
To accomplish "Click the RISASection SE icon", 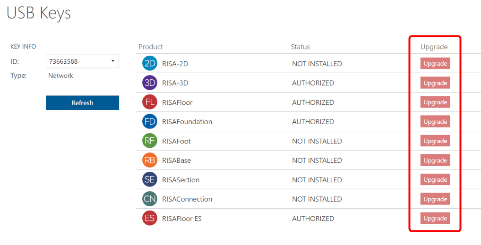I will tap(150, 180).
